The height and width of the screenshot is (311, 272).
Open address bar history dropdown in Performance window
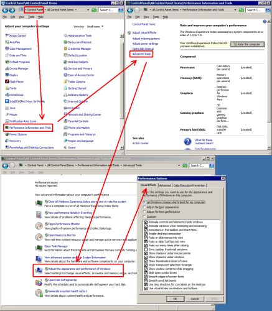(235, 10)
